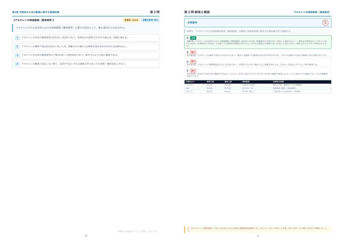Click the 約2.1% cell in the プロパン row
344x243 pixels.
[x=210, y=92]
